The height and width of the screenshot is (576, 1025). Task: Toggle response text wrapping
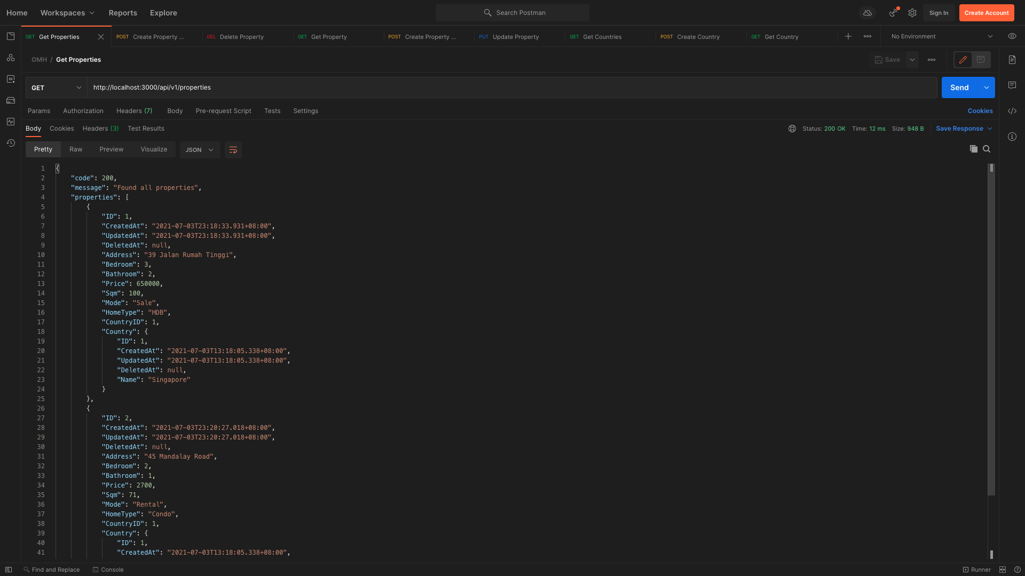point(232,150)
